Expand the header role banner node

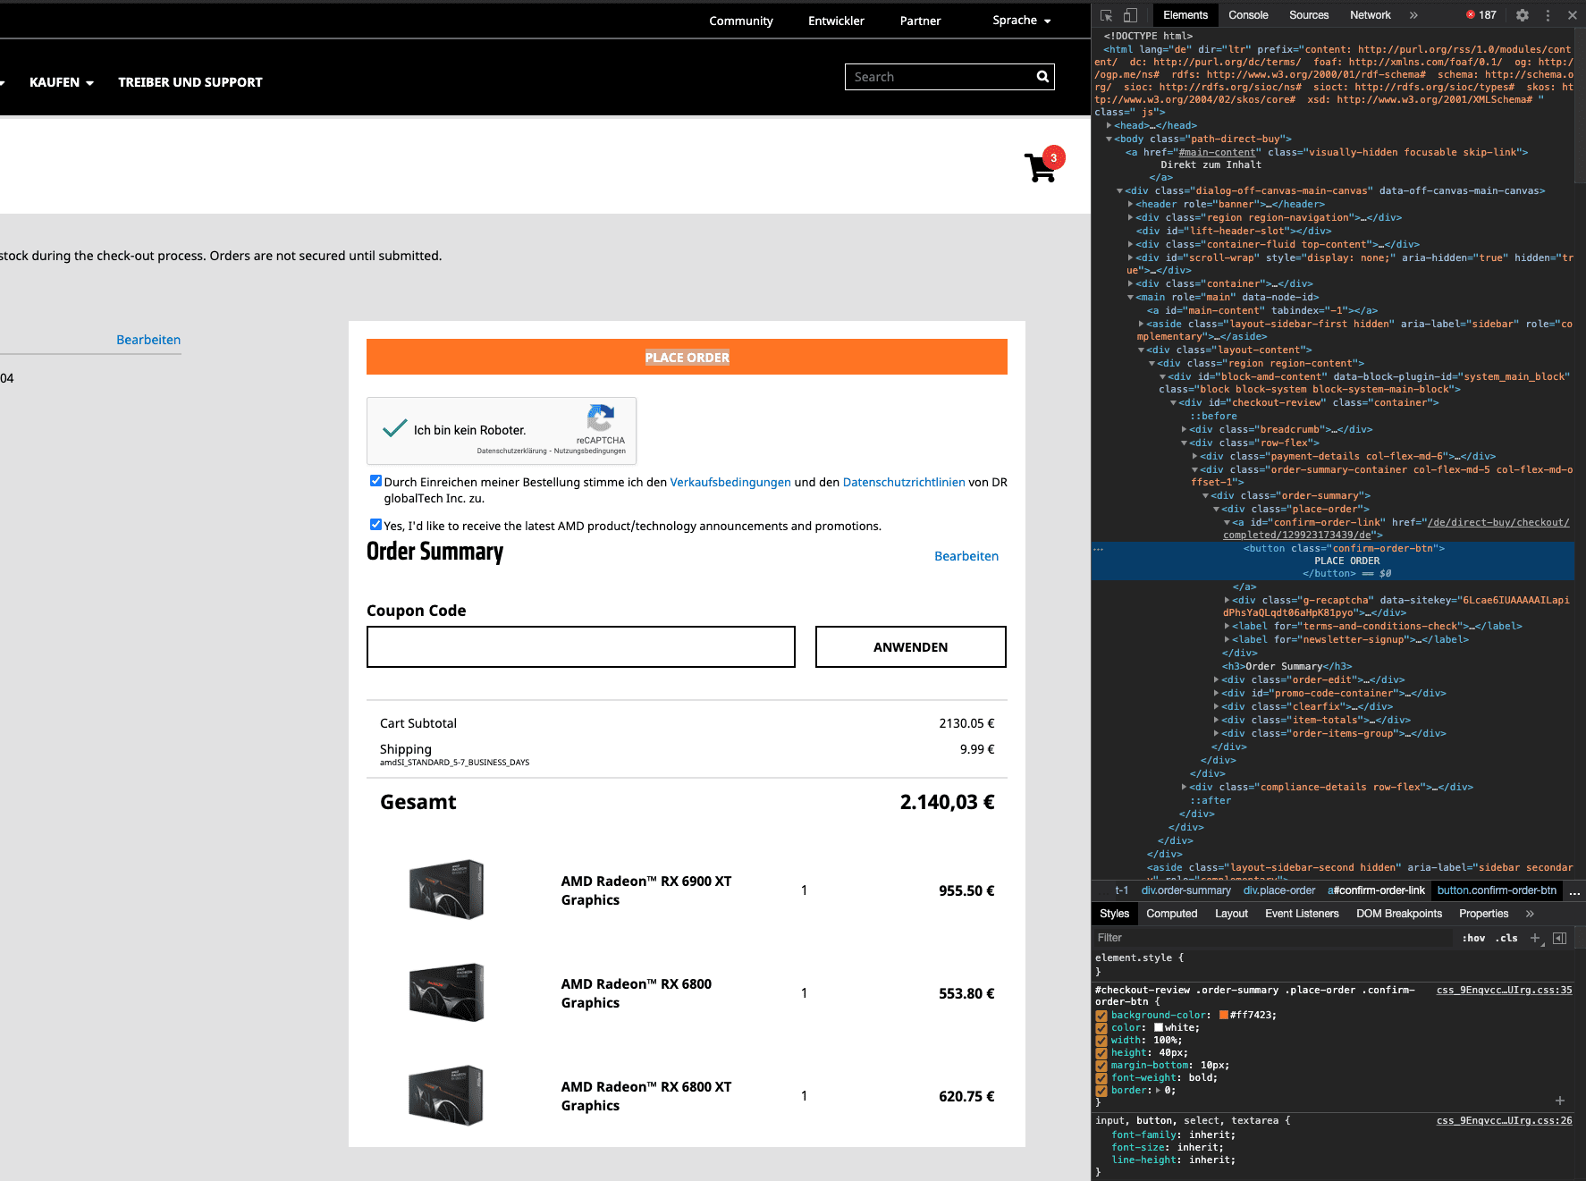pyautogui.click(x=1131, y=205)
